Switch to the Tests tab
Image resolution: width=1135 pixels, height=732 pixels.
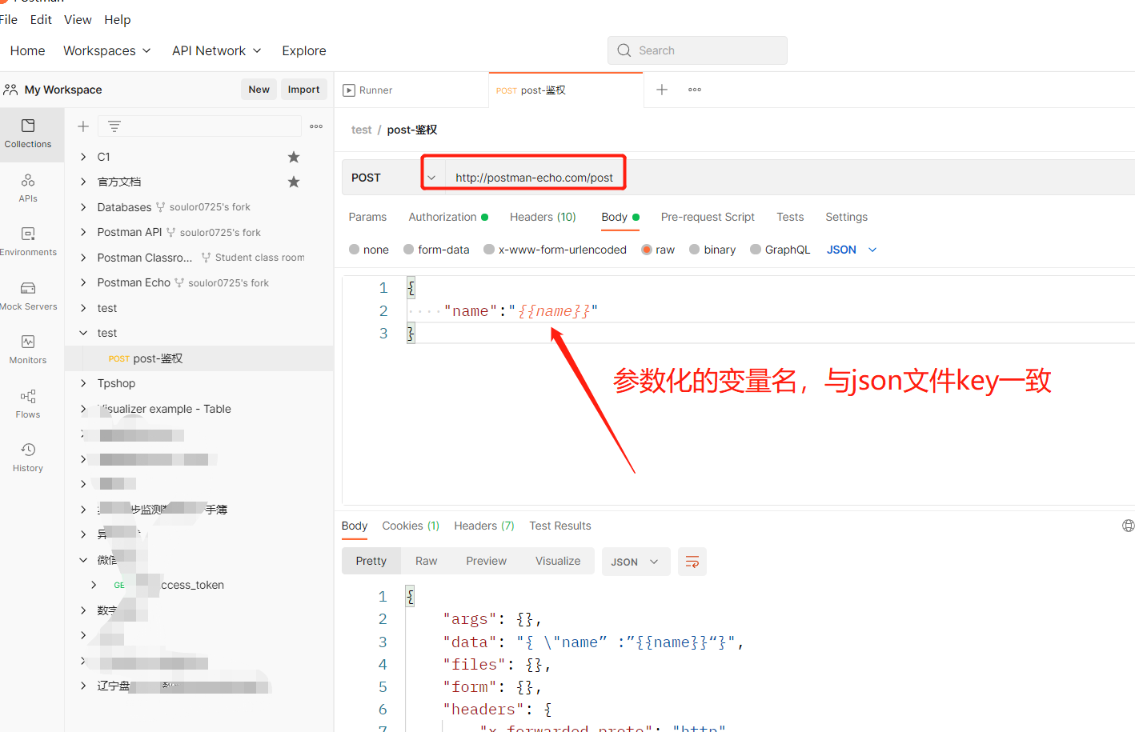pos(790,217)
